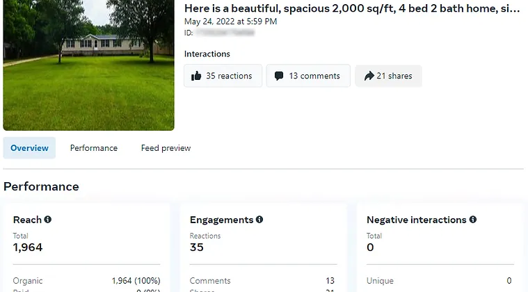Click the May 24, 2022 post date
This screenshot has height=292, width=528.
tap(230, 22)
